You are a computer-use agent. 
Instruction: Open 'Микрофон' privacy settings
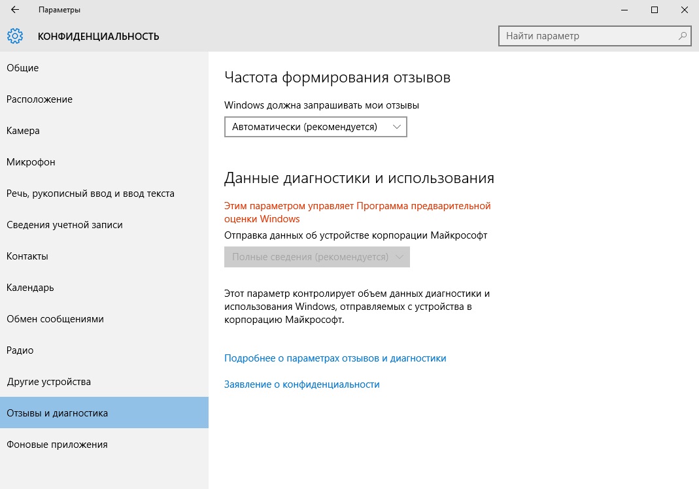tap(105, 162)
